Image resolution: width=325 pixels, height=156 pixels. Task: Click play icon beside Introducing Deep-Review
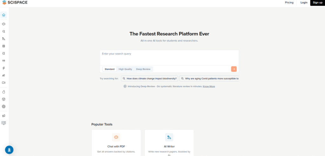(125, 86)
